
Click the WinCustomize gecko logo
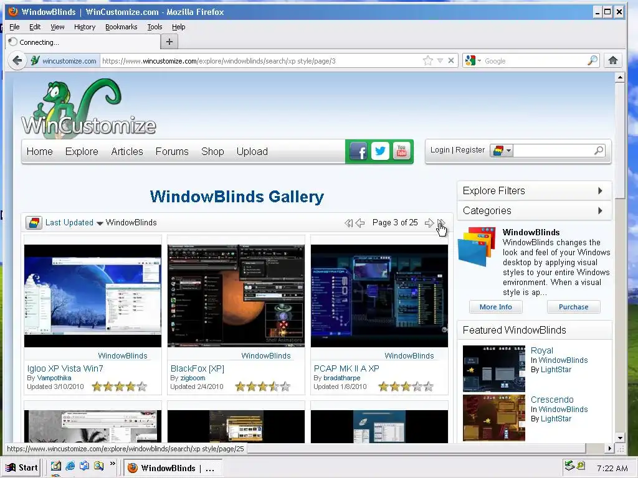pos(88,107)
